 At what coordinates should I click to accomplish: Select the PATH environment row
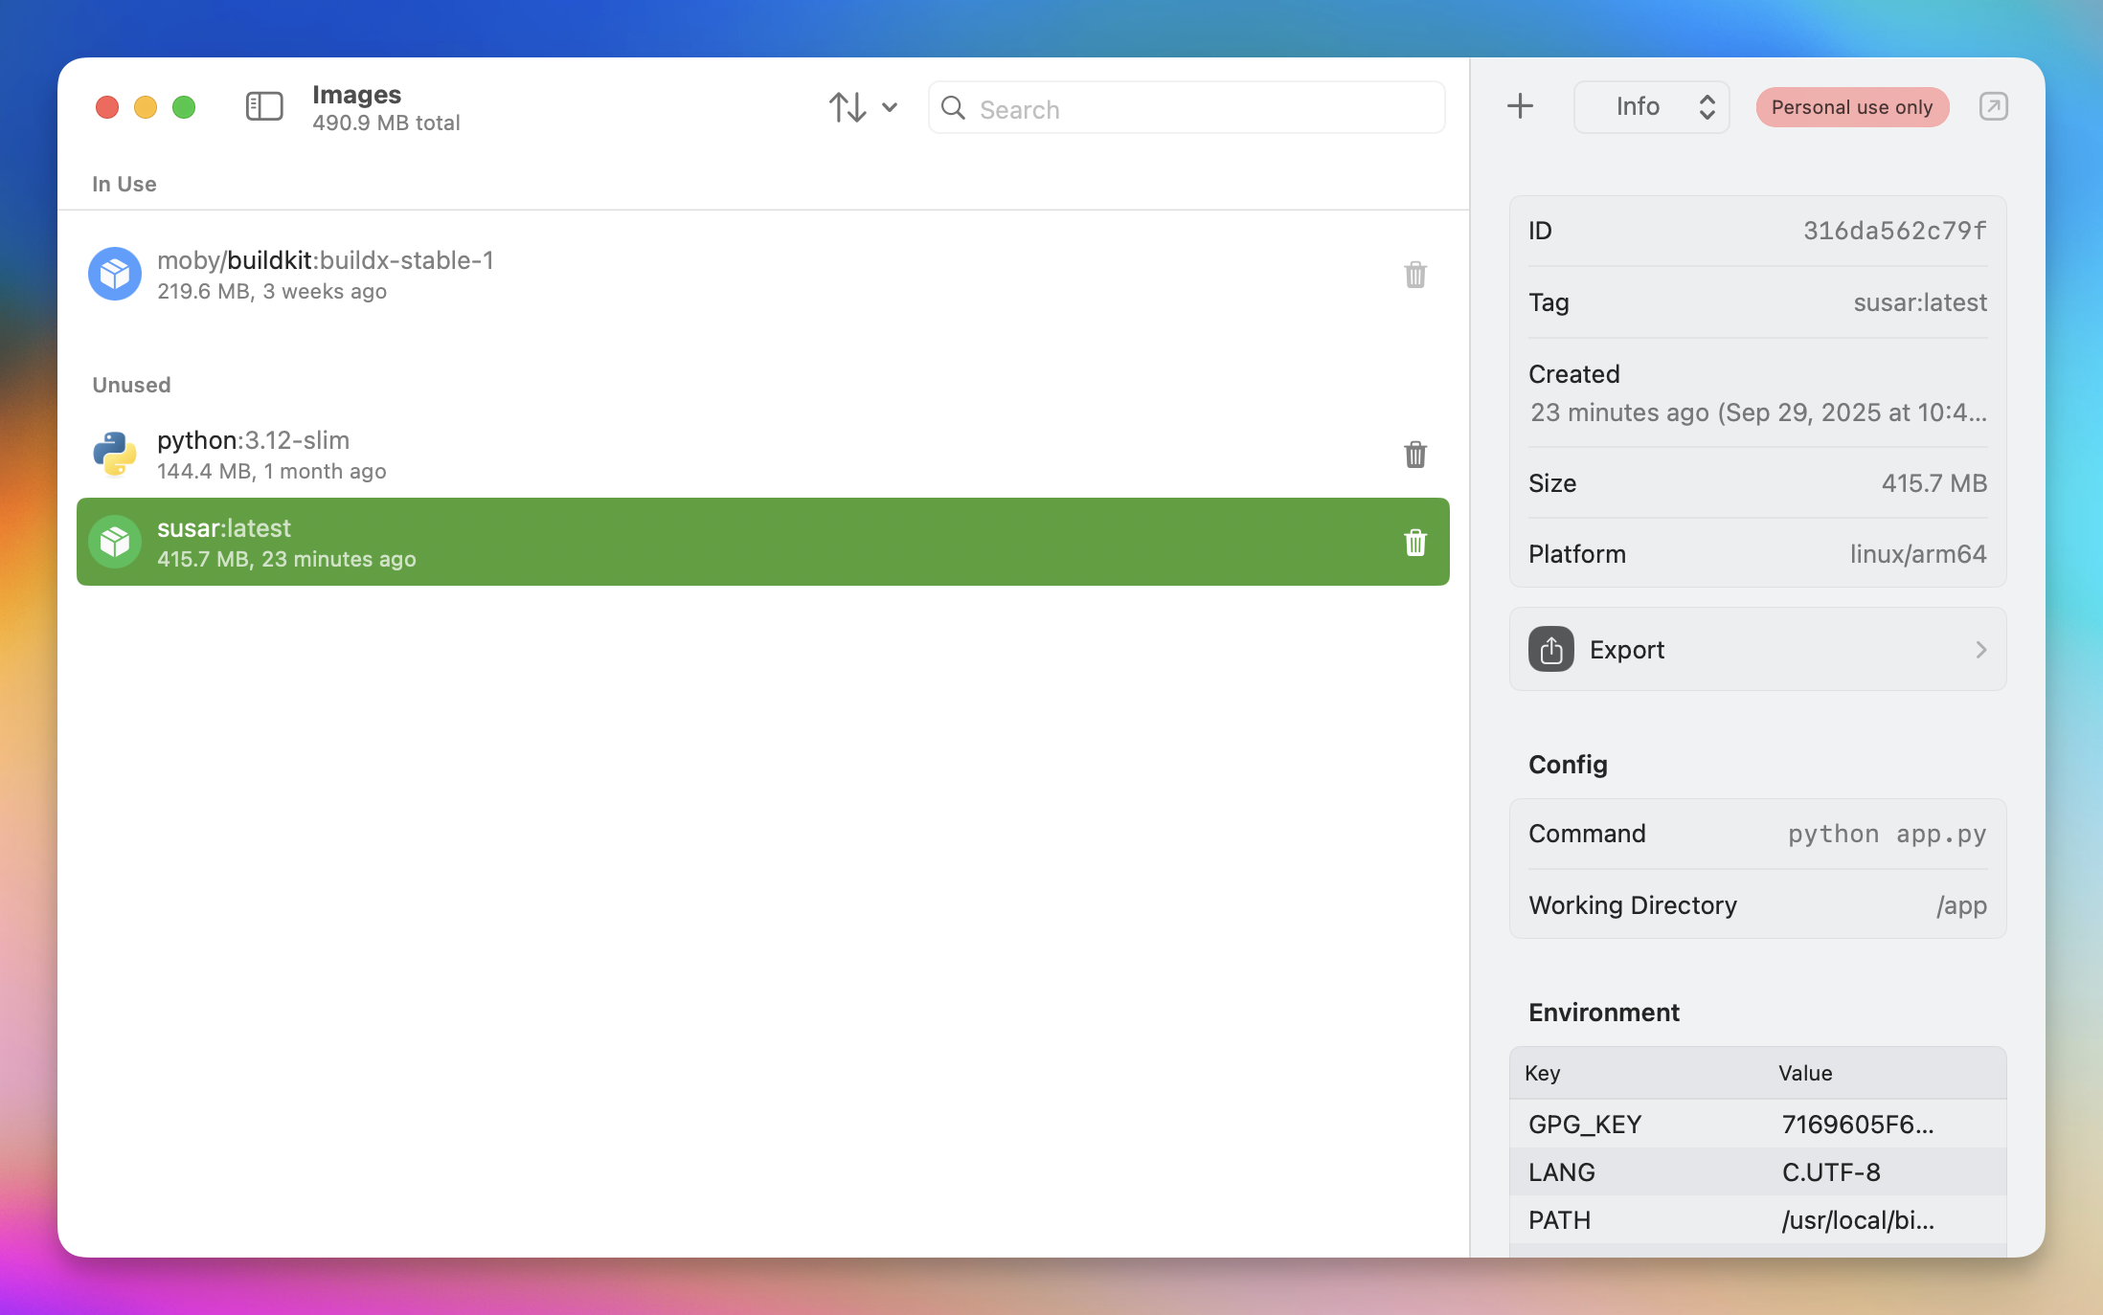tap(1757, 1220)
